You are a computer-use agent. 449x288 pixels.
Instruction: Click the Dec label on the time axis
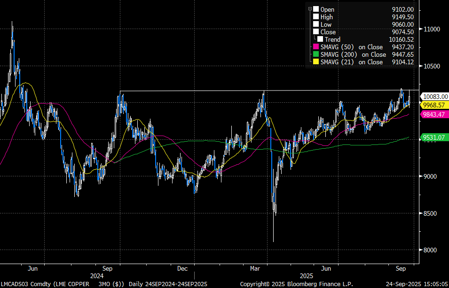[183, 269]
